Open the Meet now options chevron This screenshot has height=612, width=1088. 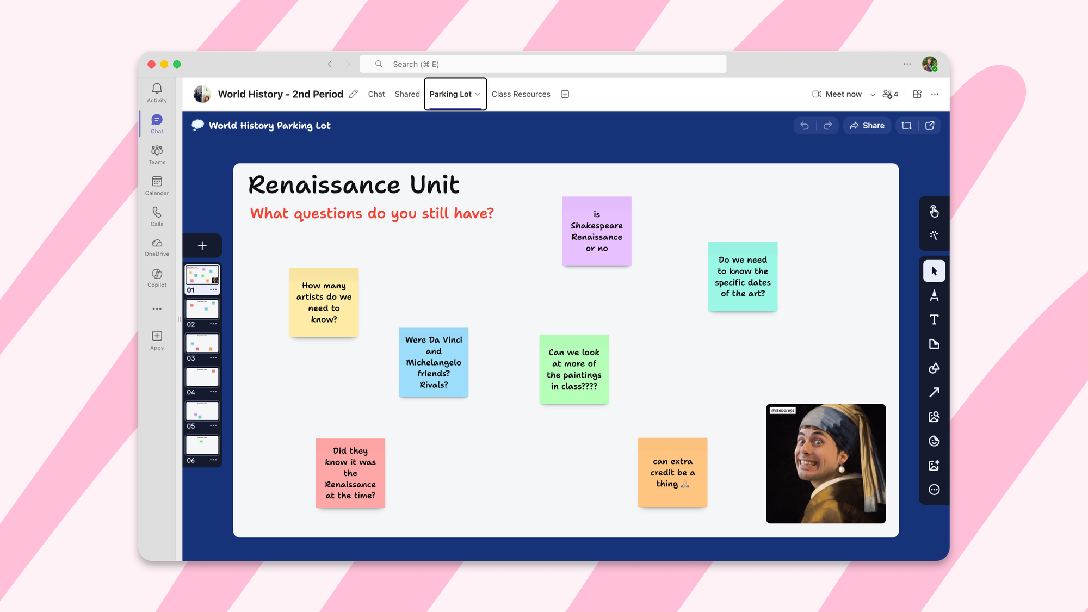click(873, 94)
